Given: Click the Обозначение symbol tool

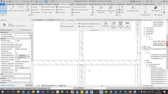Looking at the screenshot, I should pos(156,9).
